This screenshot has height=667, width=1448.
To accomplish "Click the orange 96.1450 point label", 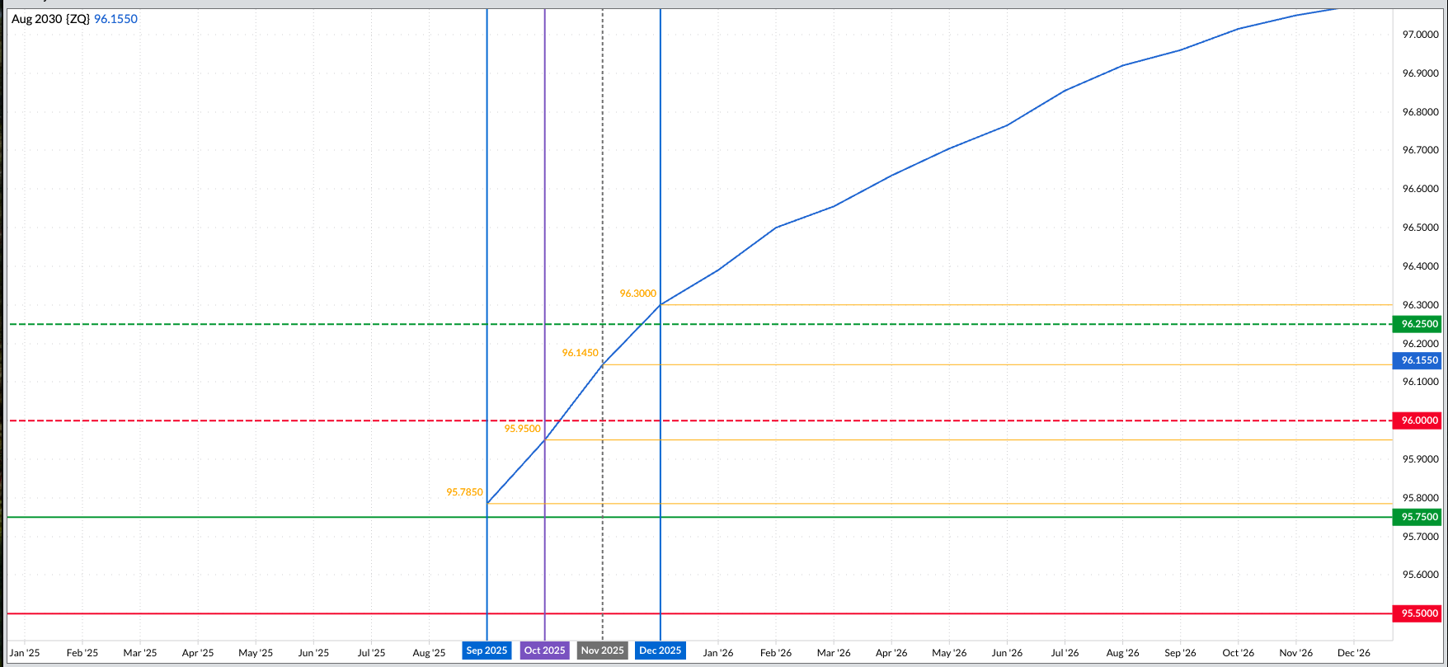I will pyautogui.click(x=580, y=353).
